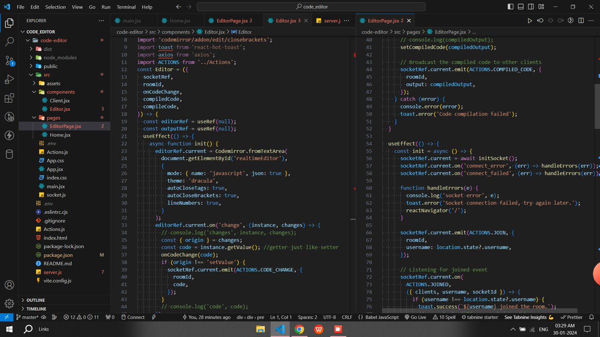Toggle primary side bar layout button
The height and width of the screenshot is (337, 600).
coord(510,7)
